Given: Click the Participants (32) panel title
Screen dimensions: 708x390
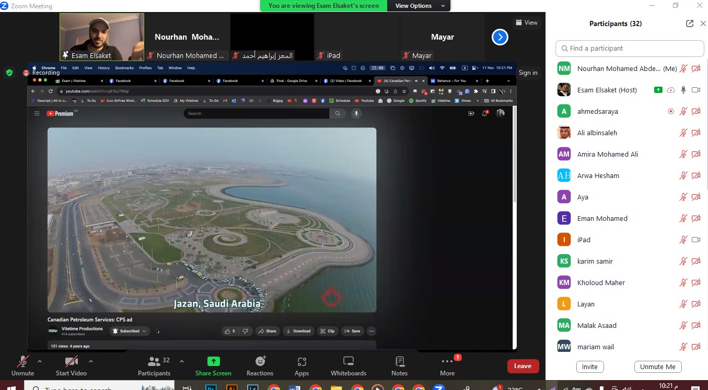Looking at the screenshot, I should [x=616, y=23].
